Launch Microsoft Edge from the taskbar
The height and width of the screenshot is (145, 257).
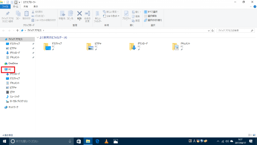(x=97, y=141)
